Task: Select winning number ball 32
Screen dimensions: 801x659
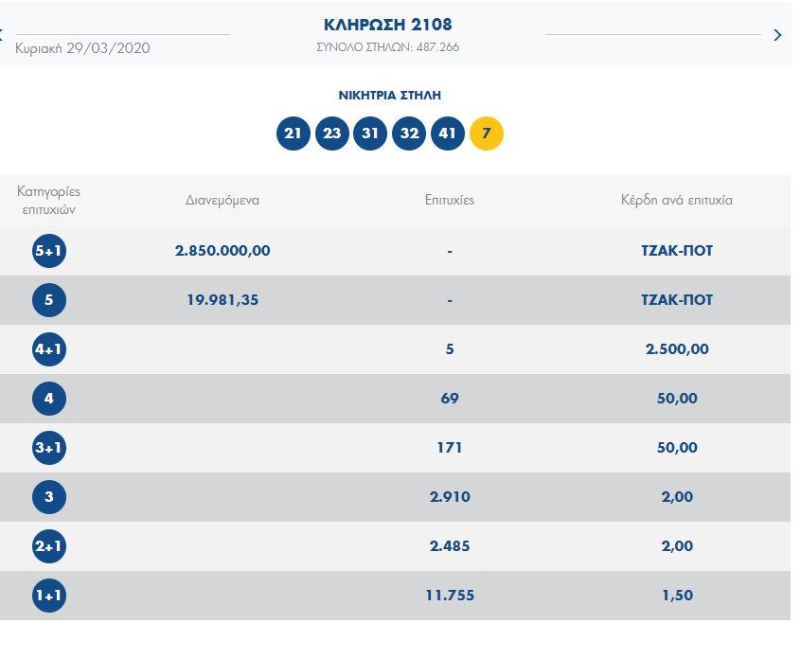Action: [409, 134]
